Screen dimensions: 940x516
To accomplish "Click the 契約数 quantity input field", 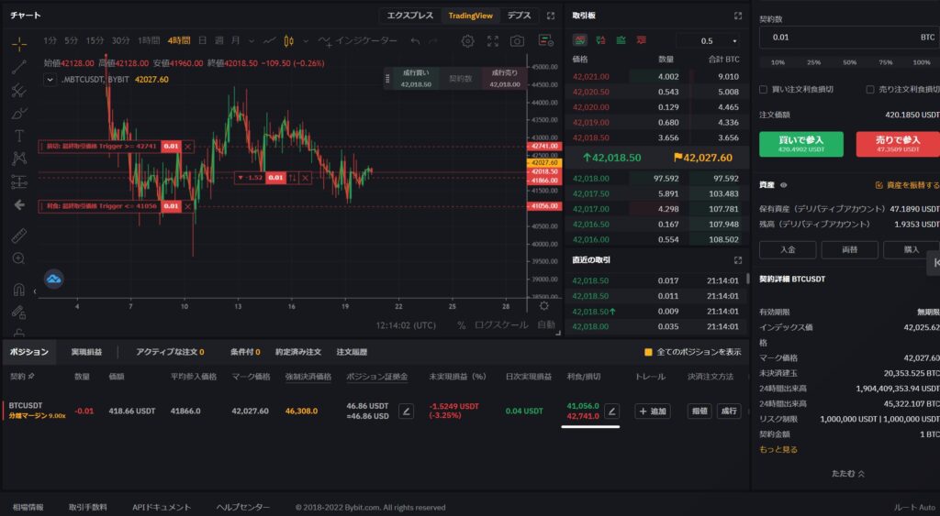I will coord(849,37).
